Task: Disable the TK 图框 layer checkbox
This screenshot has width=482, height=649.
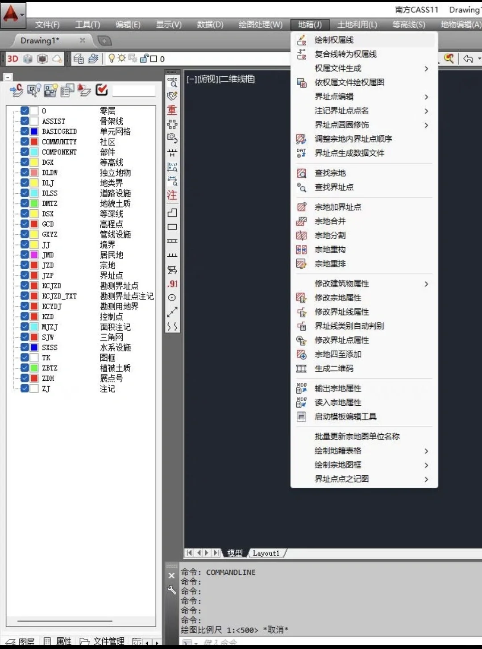Action: click(24, 358)
